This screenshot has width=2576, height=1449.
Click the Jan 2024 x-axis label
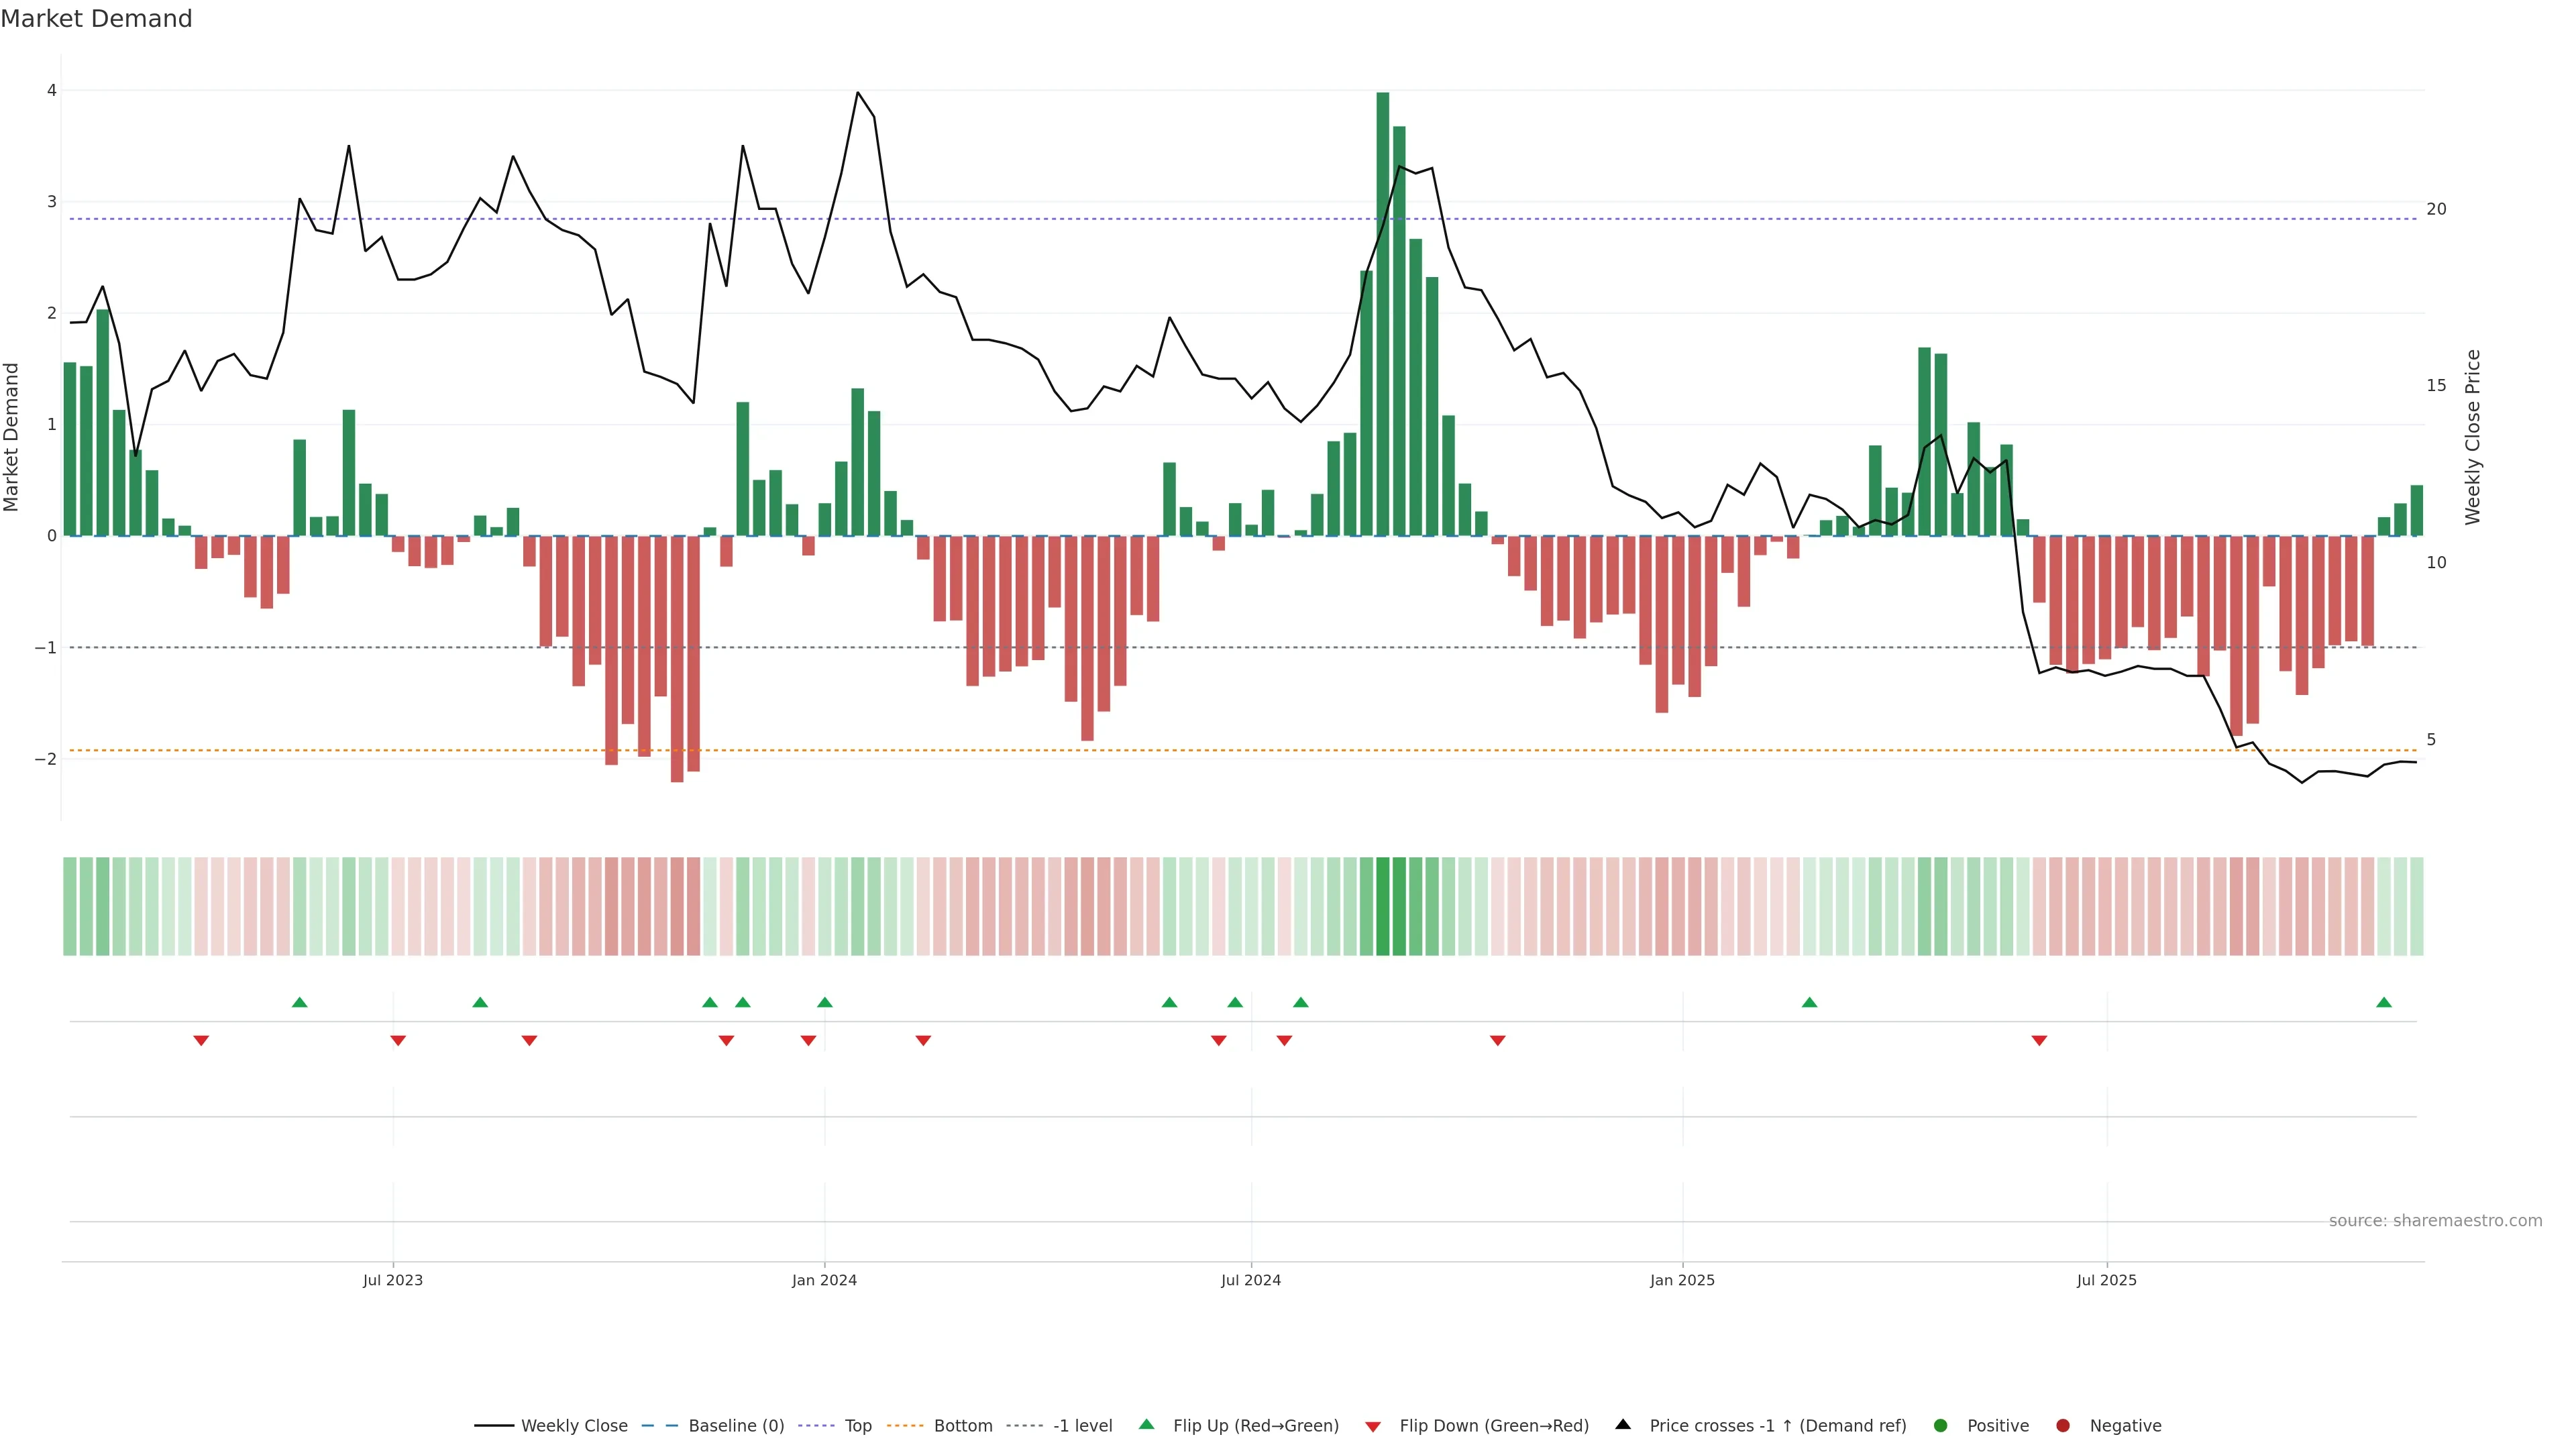[824, 1280]
